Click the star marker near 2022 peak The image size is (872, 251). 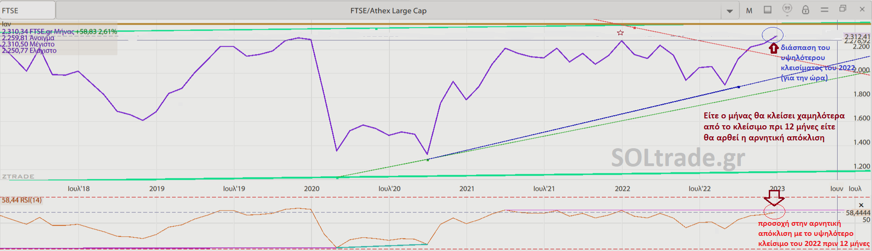click(x=620, y=33)
